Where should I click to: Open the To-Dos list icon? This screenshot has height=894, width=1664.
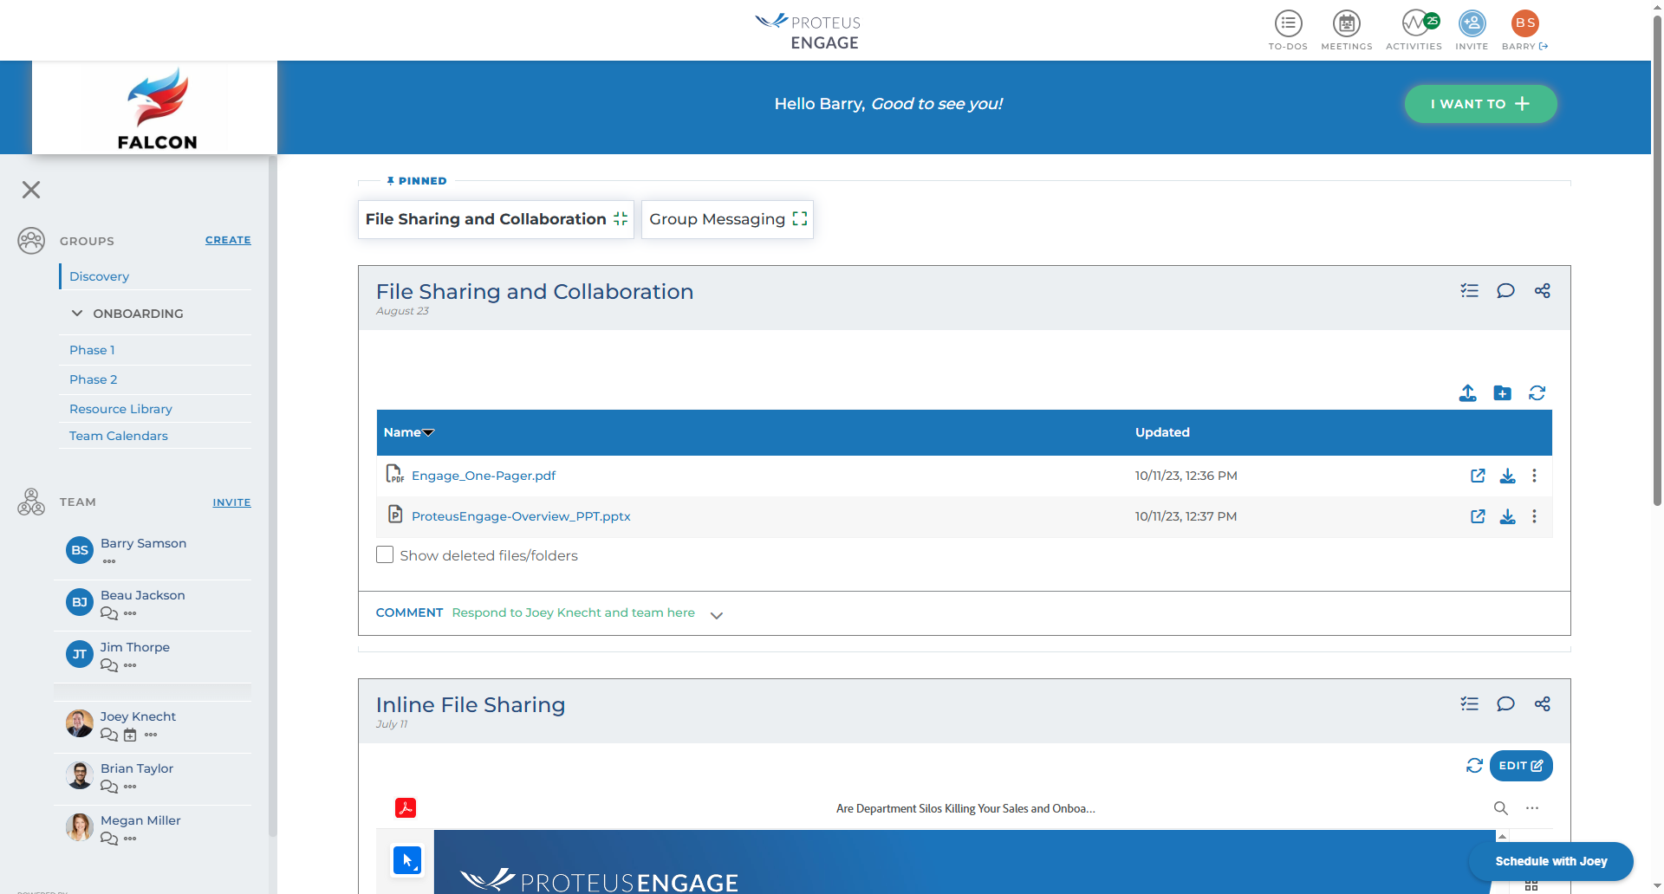[x=1288, y=23]
